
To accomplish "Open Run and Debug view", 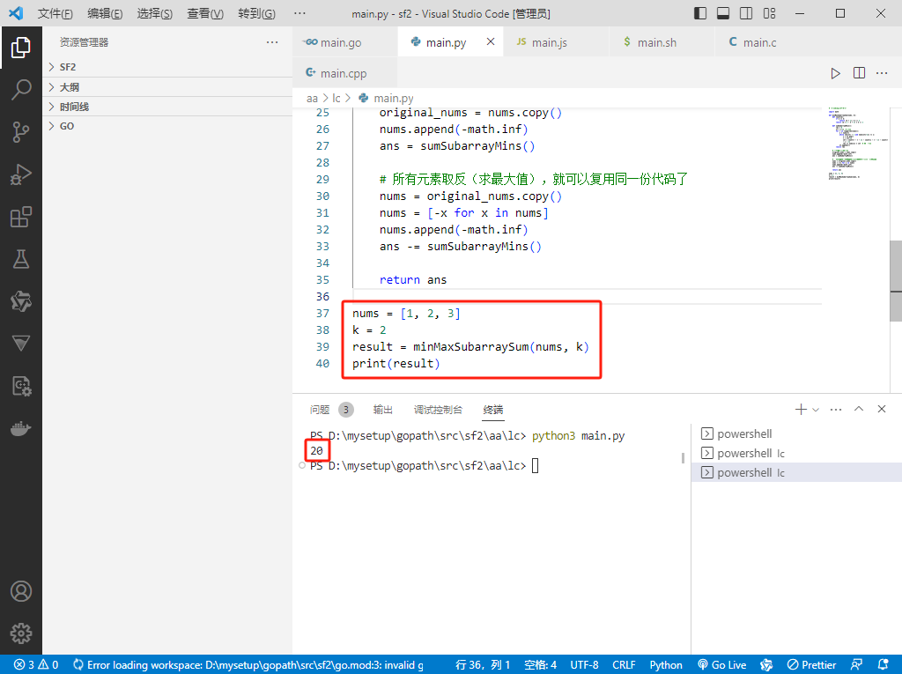I will pyautogui.click(x=21, y=174).
